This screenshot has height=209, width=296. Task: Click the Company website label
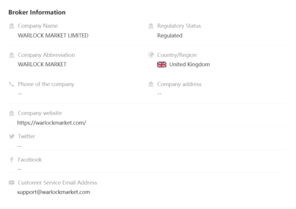point(40,113)
